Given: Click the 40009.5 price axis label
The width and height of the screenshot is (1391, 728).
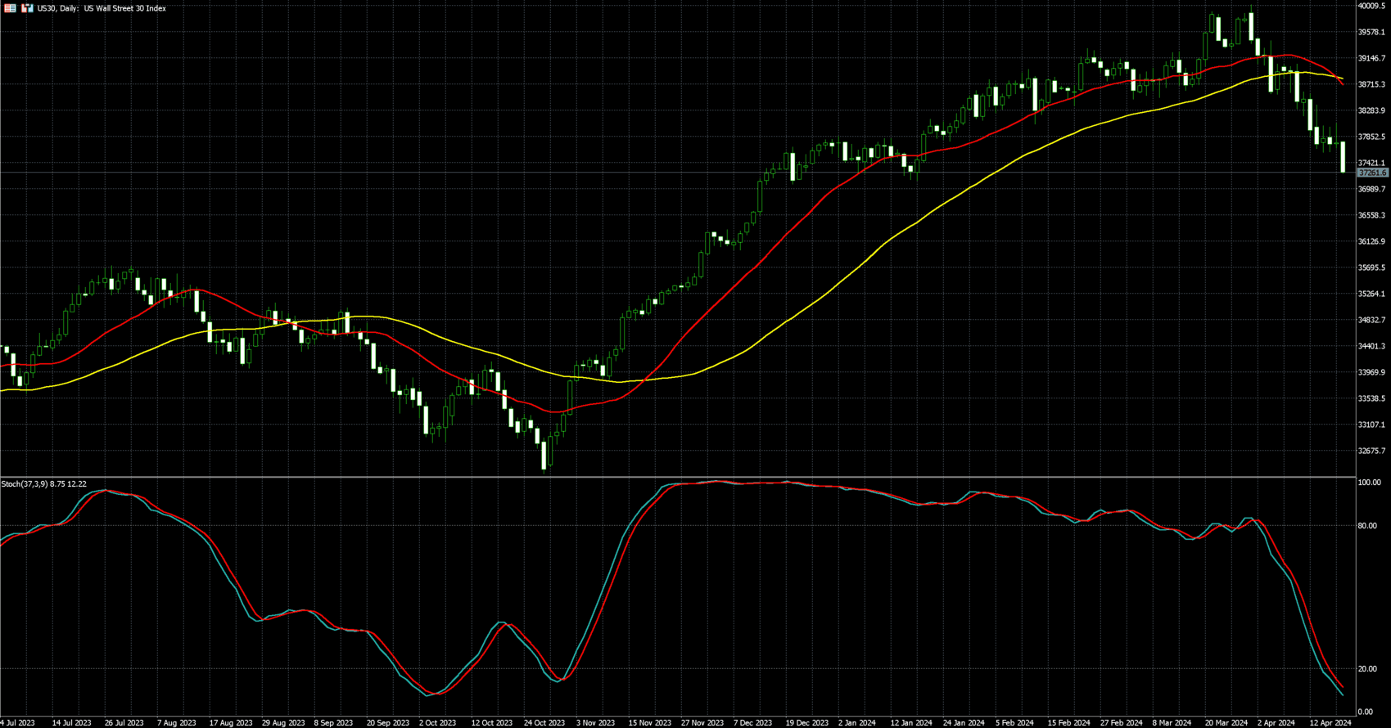Looking at the screenshot, I should click(1371, 6).
